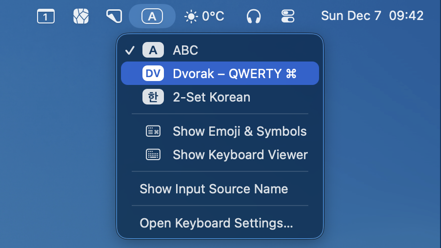The image size is (441, 248).
Task: Open the 0°C weather menu bar item
Action: [204, 16]
